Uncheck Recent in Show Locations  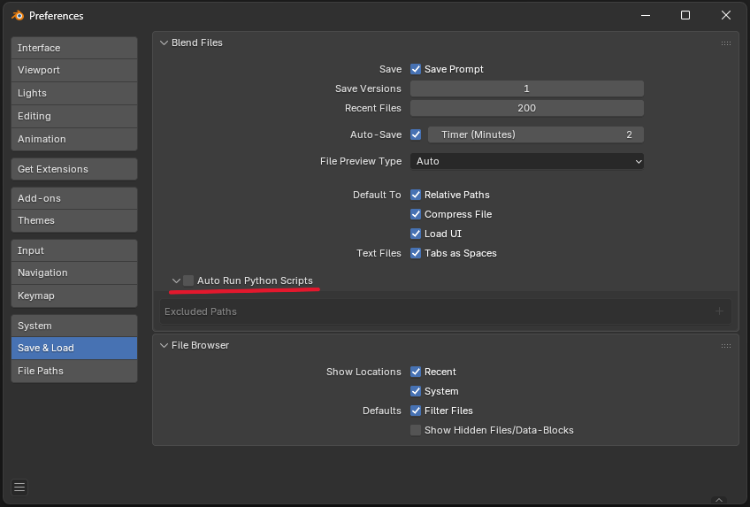tap(416, 373)
